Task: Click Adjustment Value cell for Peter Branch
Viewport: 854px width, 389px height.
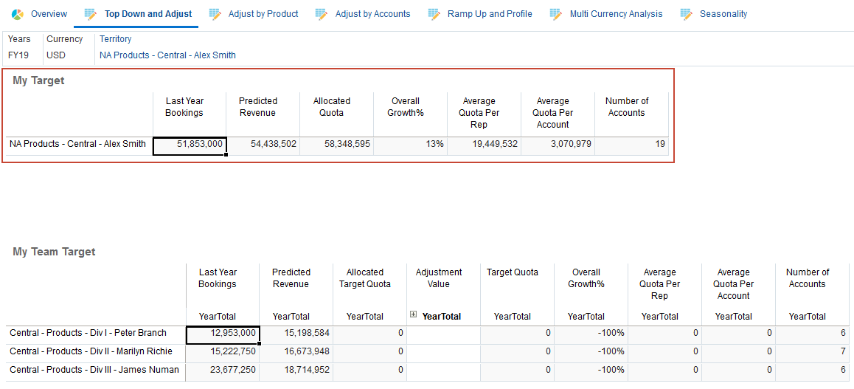Action: coord(443,334)
